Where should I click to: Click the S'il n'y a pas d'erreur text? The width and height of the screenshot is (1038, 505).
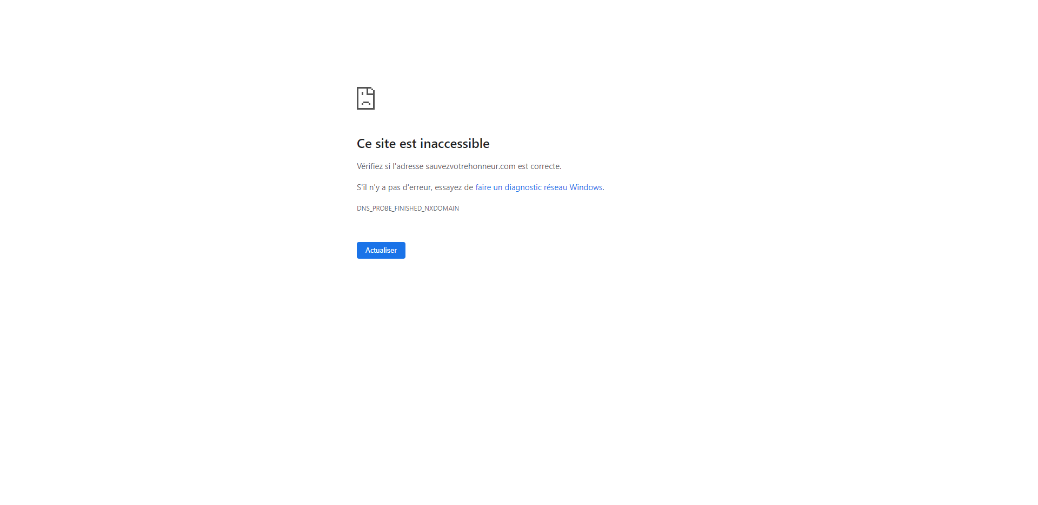pyautogui.click(x=395, y=187)
